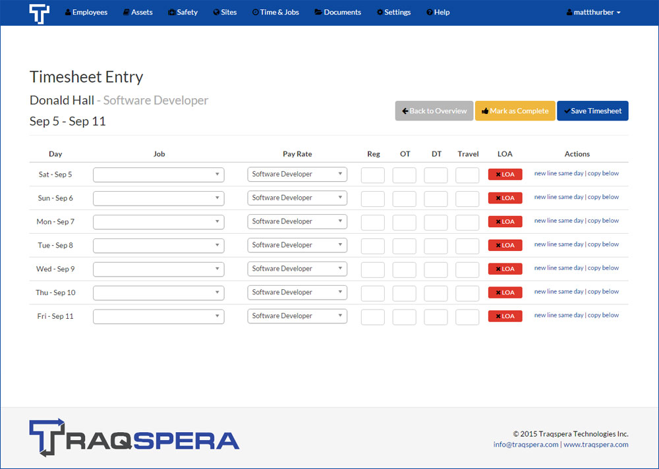Navigate to the Safety section

point(183,12)
